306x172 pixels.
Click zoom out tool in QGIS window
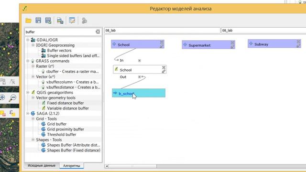tap(13, 98)
